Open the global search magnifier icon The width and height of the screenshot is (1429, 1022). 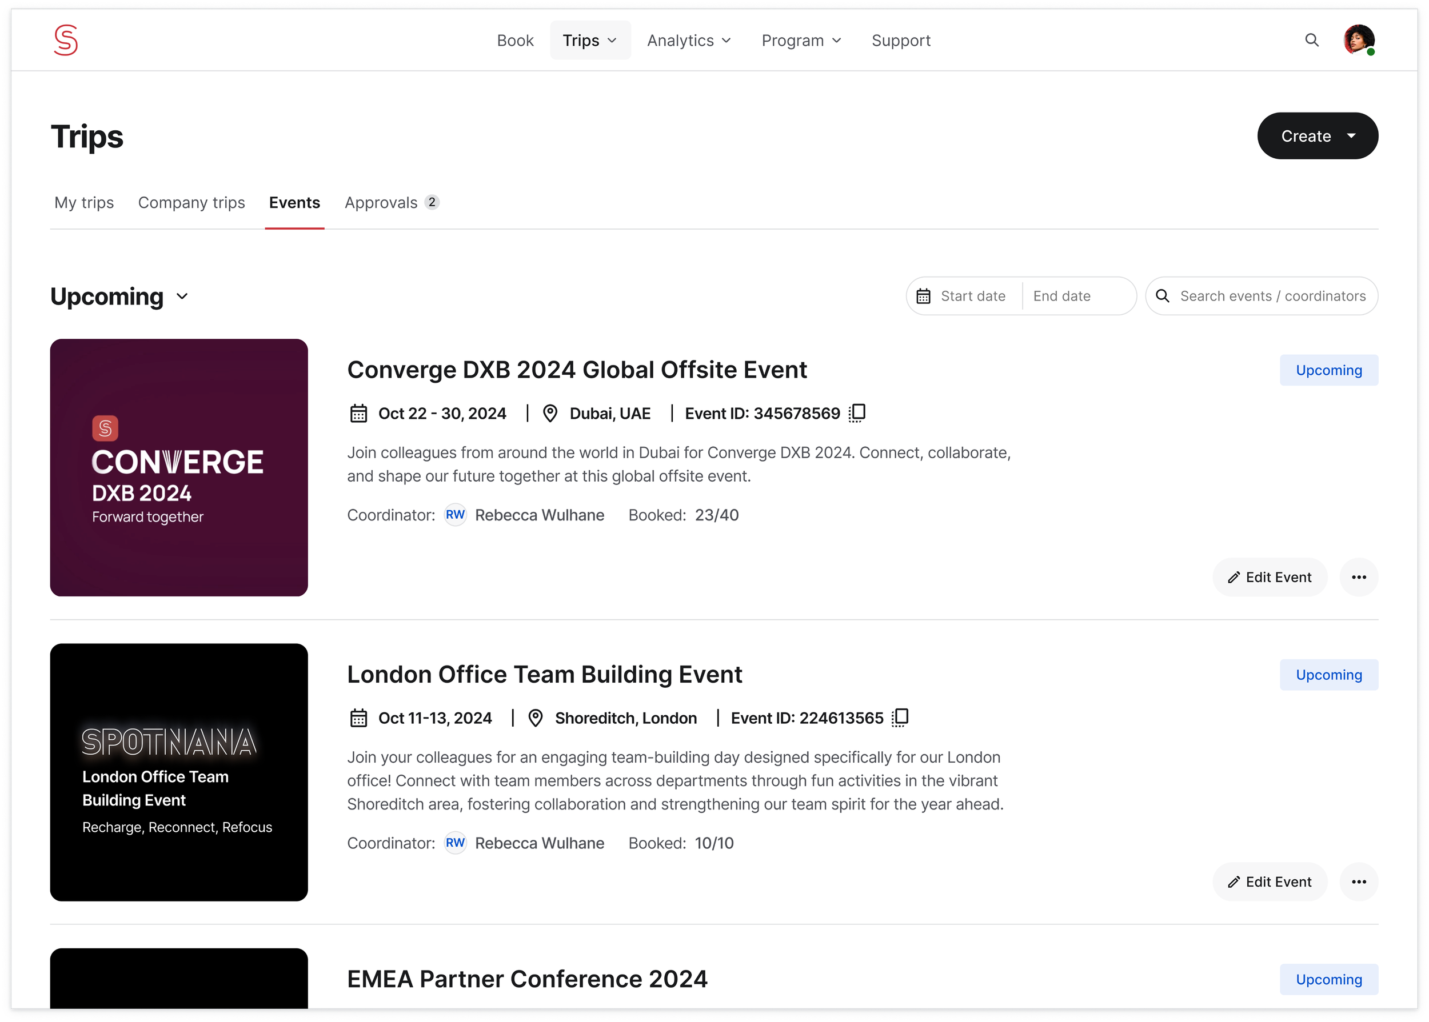[1311, 41]
